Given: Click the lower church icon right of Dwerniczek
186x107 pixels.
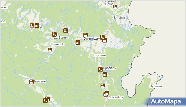Looking at the screenshot, I should (105, 40).
